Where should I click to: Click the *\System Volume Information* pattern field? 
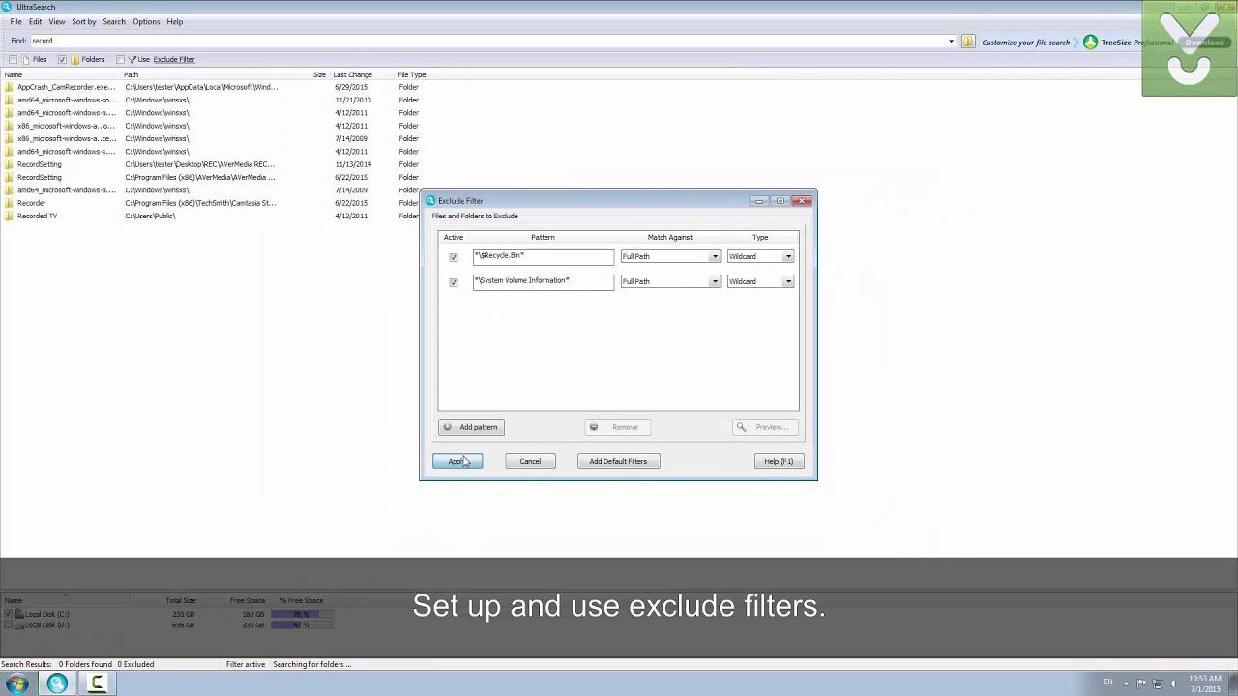(x=543, y=282)
